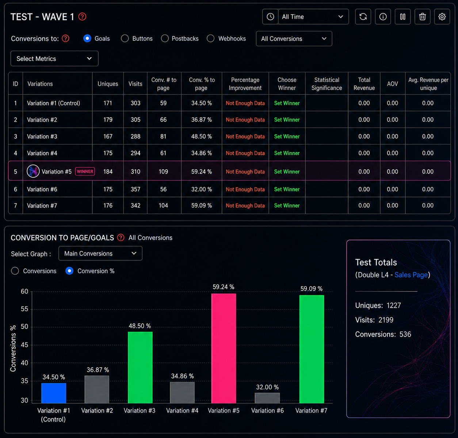Pause the test with the pause icon
Image resolution: width=458 pixels, height=438 pixels.
(x=402, y=17)
